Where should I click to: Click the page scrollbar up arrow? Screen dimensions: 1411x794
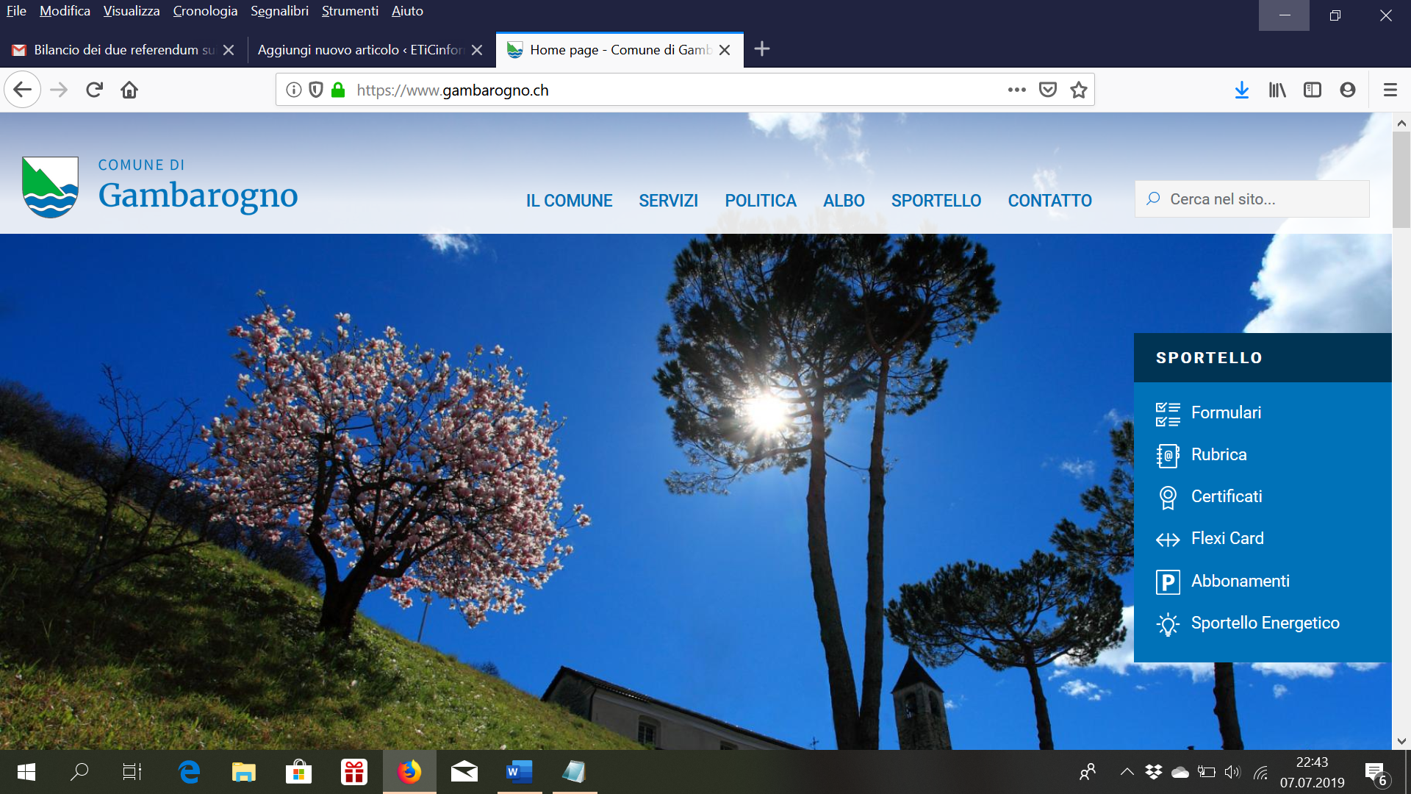(1401, 123)
